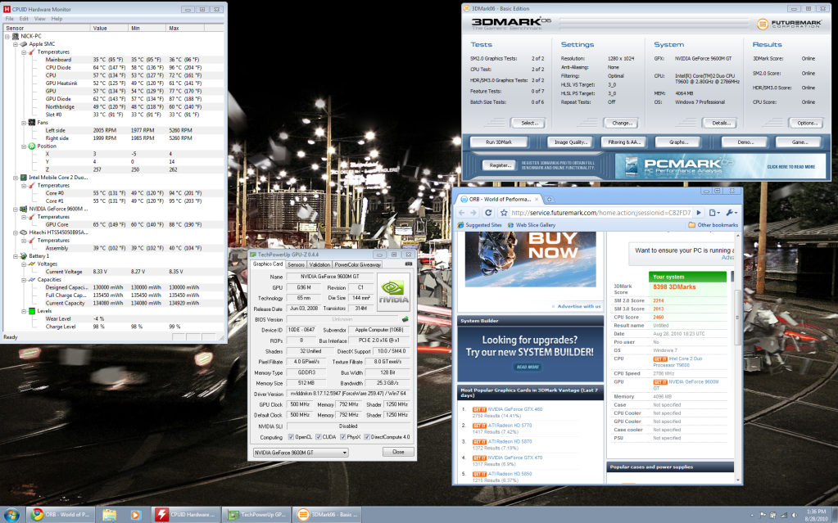Open the Edit menu in Hardware Monitor
The width and height of the screenshot is (838, 523).
pos(24,19)
